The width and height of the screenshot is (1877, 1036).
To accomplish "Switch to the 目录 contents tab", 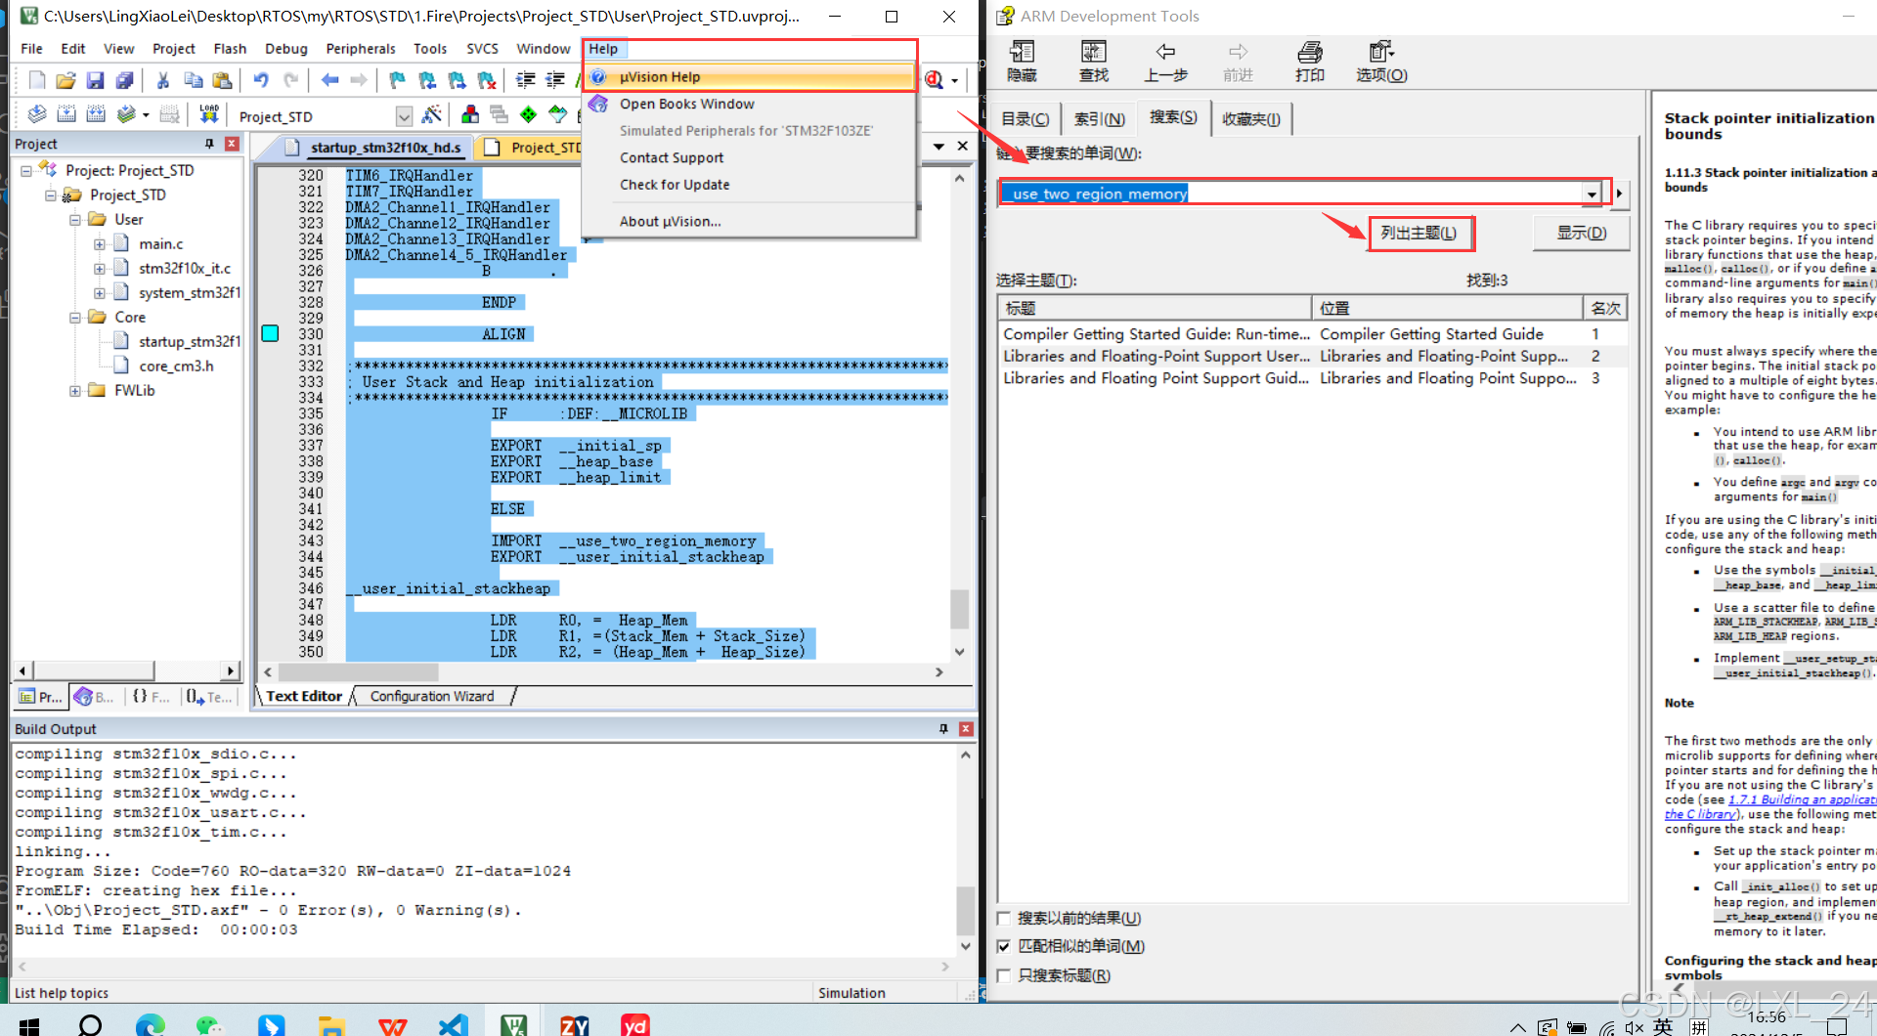I will [1026, 119].
